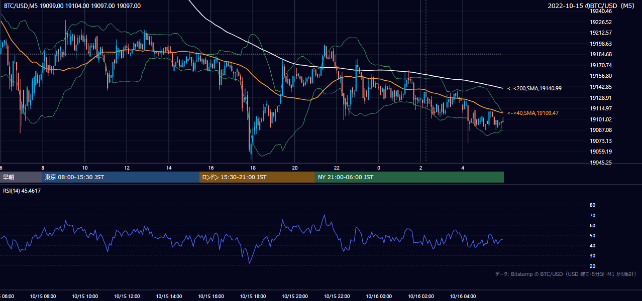Screen dimensions: 642x301
Task: Click the 早朝 session bar
Action: (x=21, y=177)
